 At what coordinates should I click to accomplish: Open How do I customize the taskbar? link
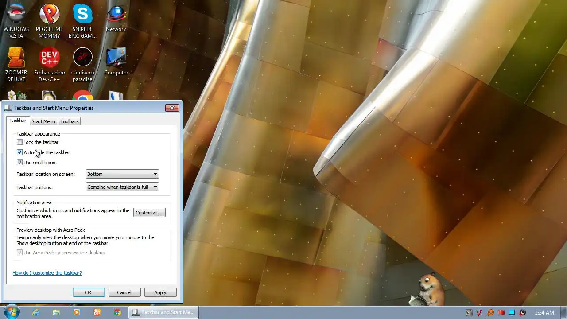(x=47, y=273)
